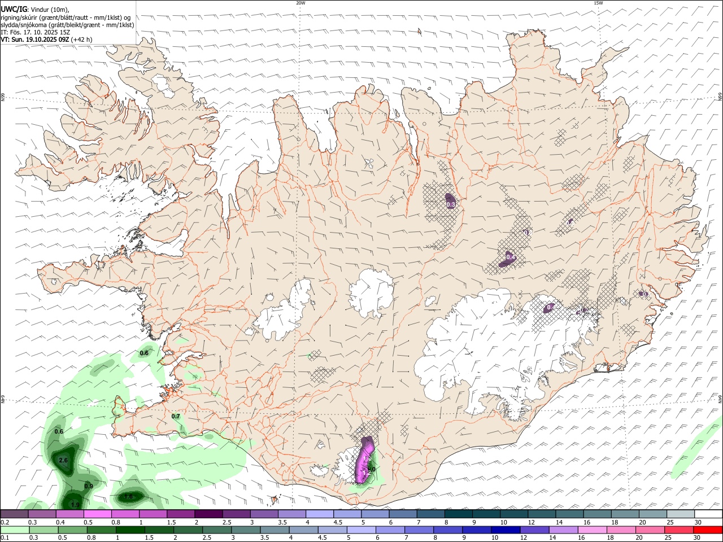The image size is (723, 542).
Task: Pick upper-row swatch between 12 and 14
Action: pyautogui.click(x=541, y=514)
